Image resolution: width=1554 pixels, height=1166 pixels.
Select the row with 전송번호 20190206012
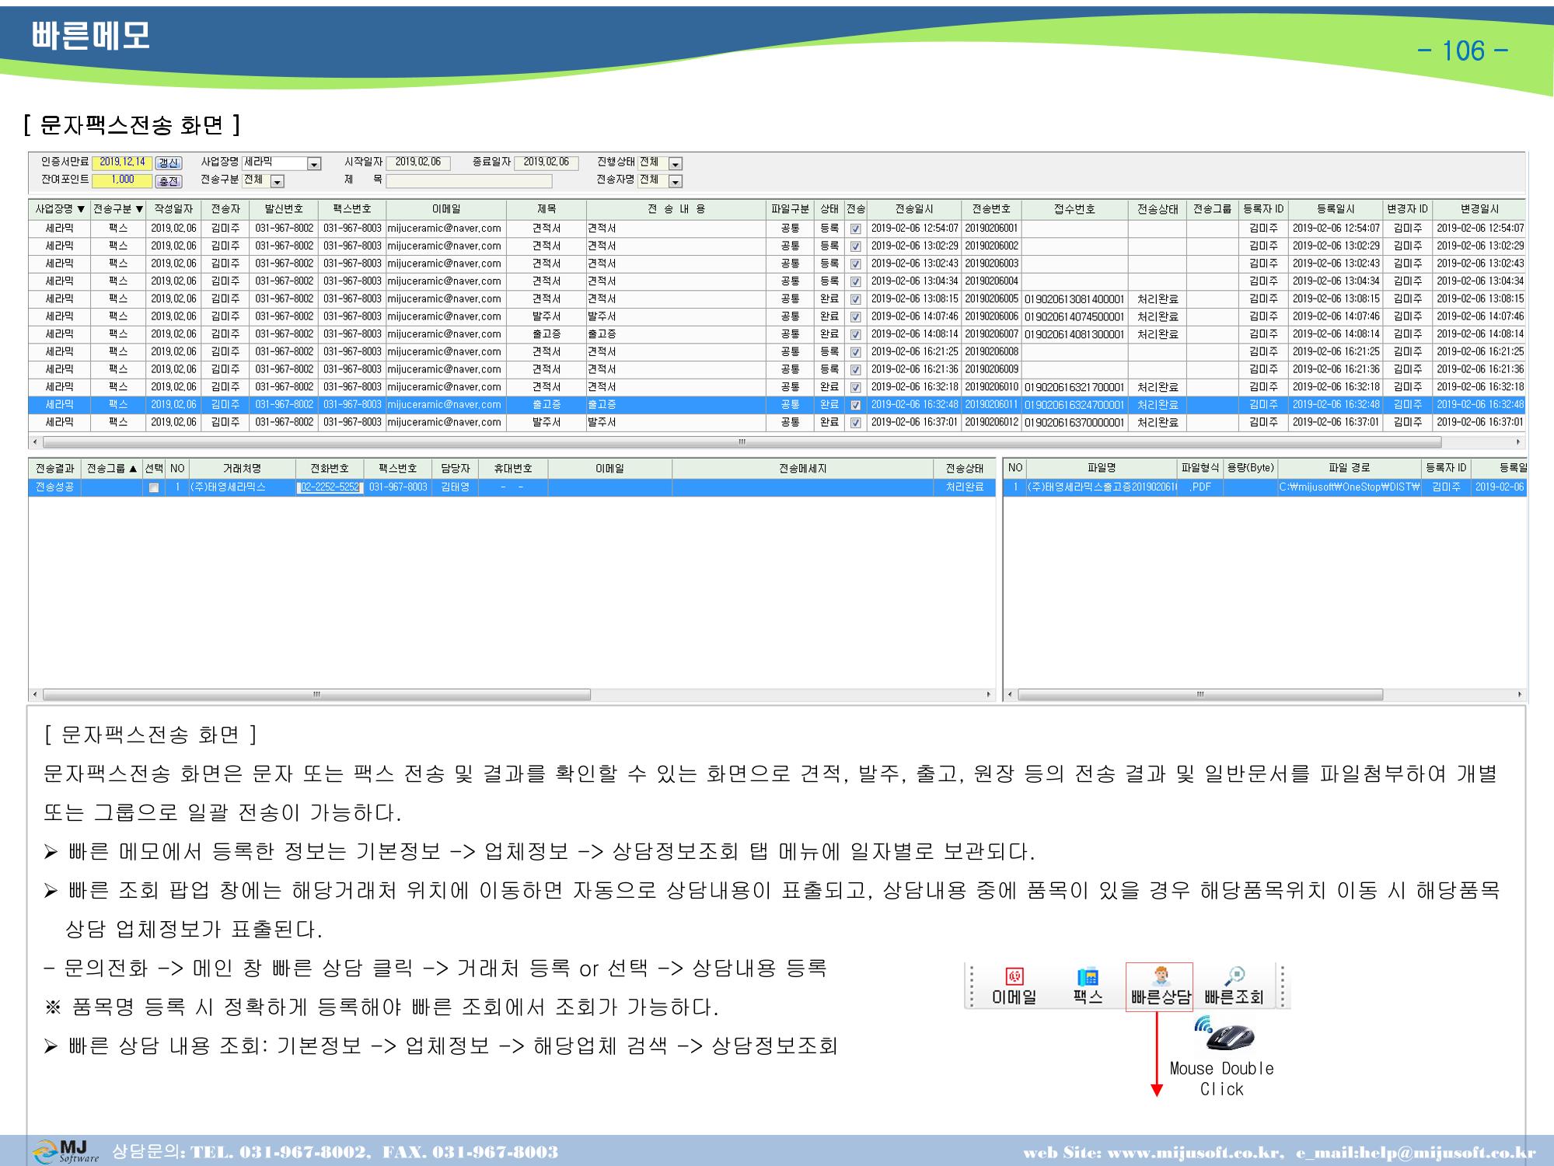(777, 422)
